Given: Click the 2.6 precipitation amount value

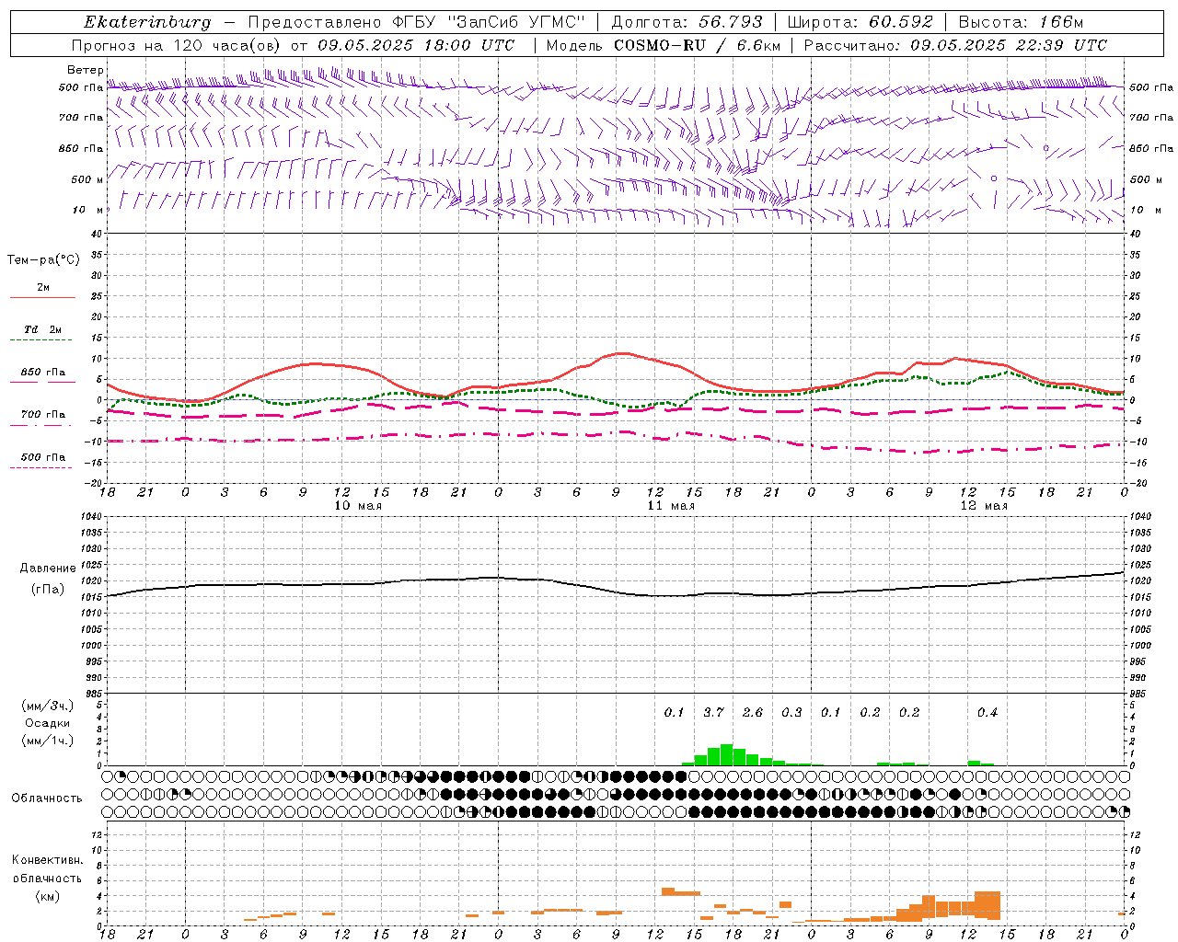Looking at the screenshot, I should [x=753, y=713].
